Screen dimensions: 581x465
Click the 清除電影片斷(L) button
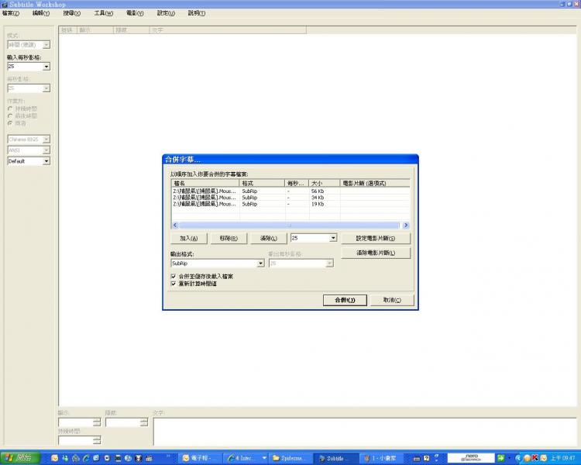coord(376,253)
